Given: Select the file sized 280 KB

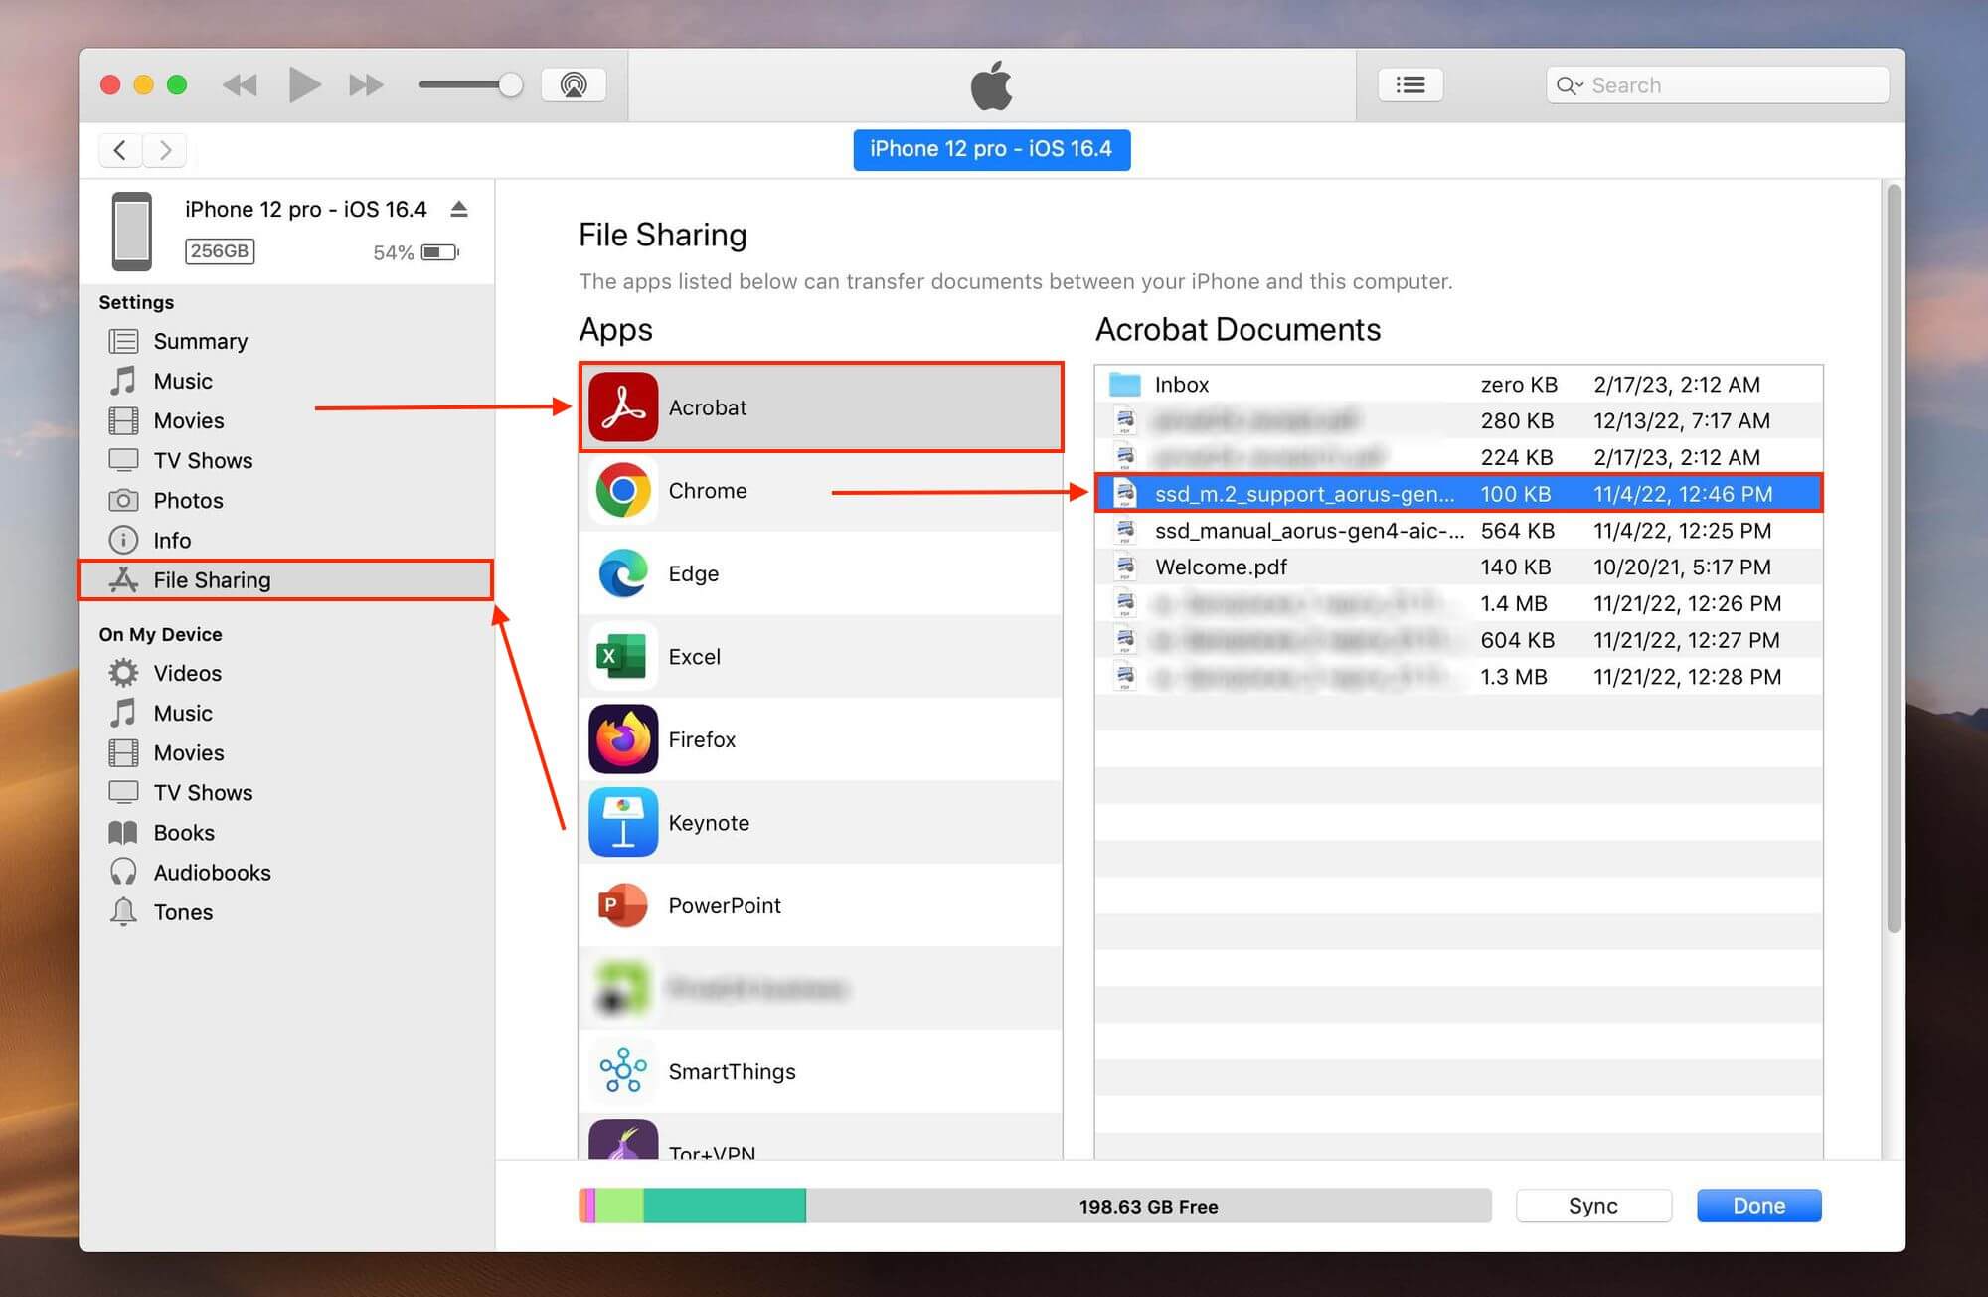Looking at the screenshot, I should (1458, 420).
